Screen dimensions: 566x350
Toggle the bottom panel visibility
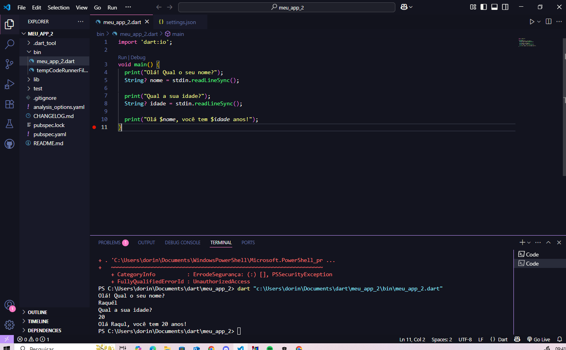[495, 7]
